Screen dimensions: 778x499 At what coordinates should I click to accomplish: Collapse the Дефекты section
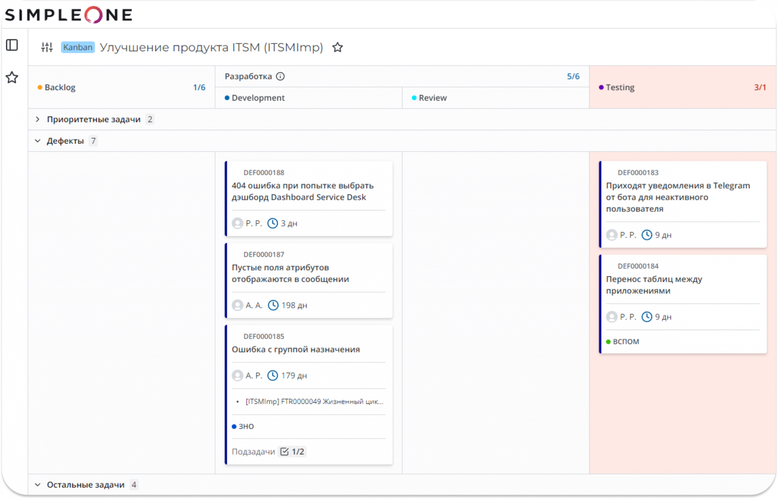tap(37, 141)
